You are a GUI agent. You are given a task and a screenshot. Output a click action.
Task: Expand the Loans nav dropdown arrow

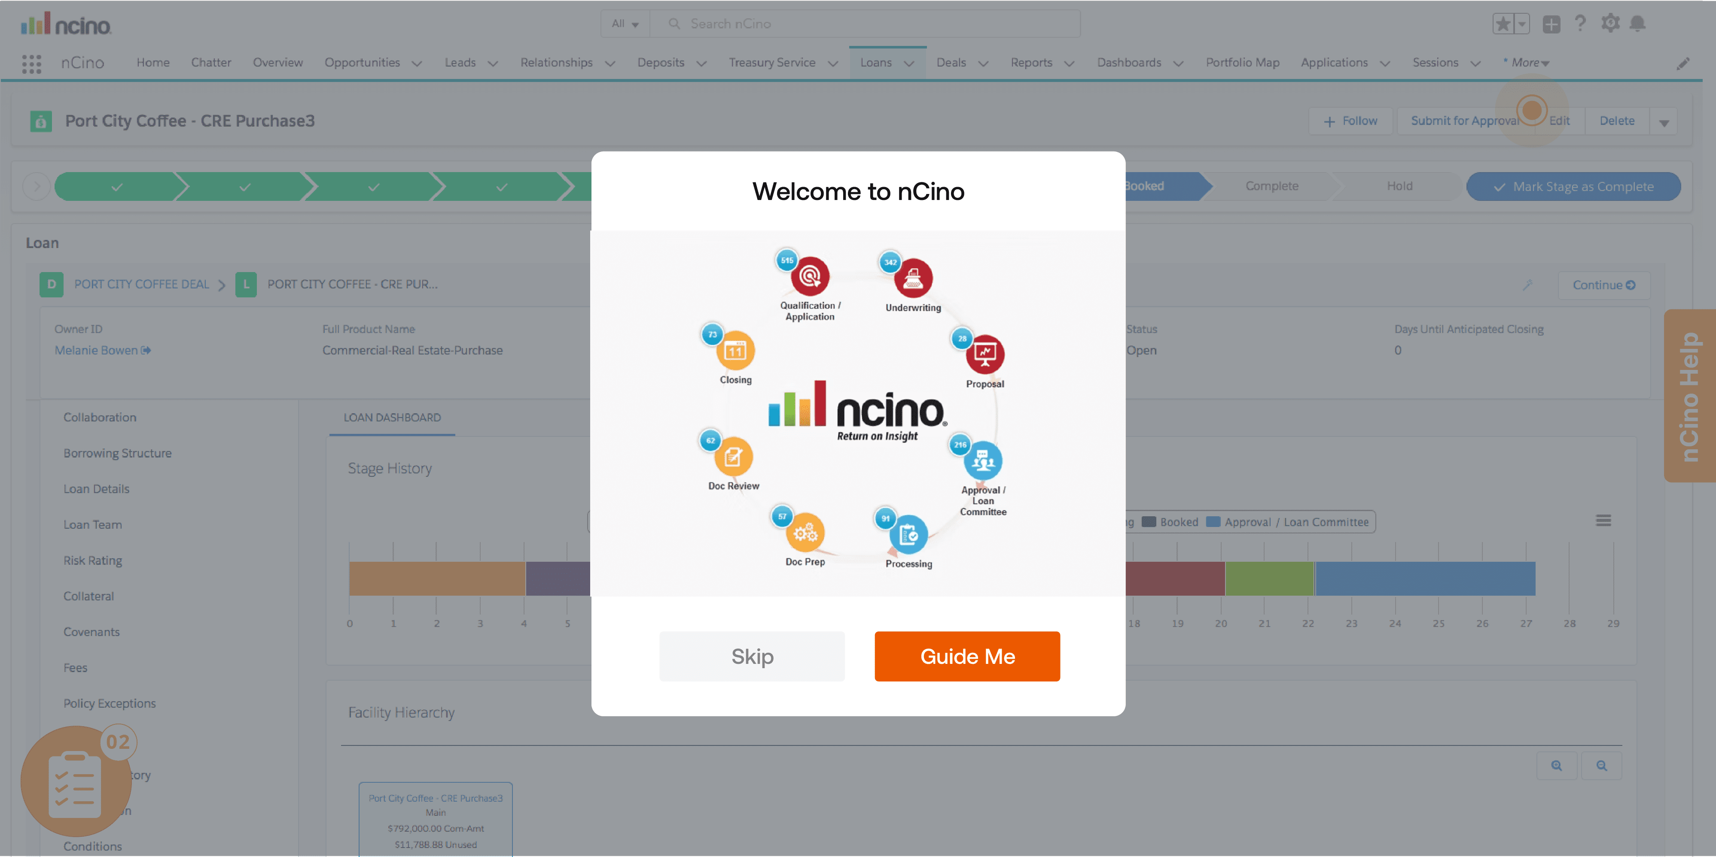908,63
